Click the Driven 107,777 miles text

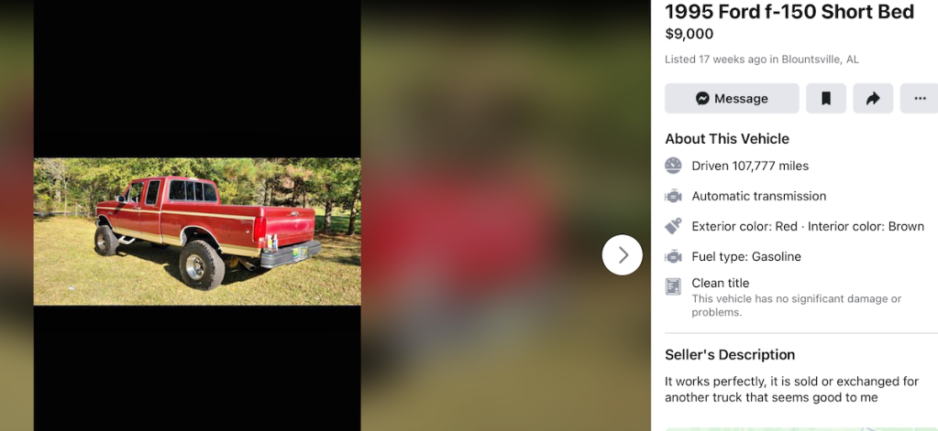coord(750,166)
